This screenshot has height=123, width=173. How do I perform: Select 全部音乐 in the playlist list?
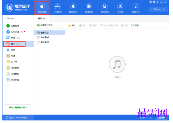50,33
